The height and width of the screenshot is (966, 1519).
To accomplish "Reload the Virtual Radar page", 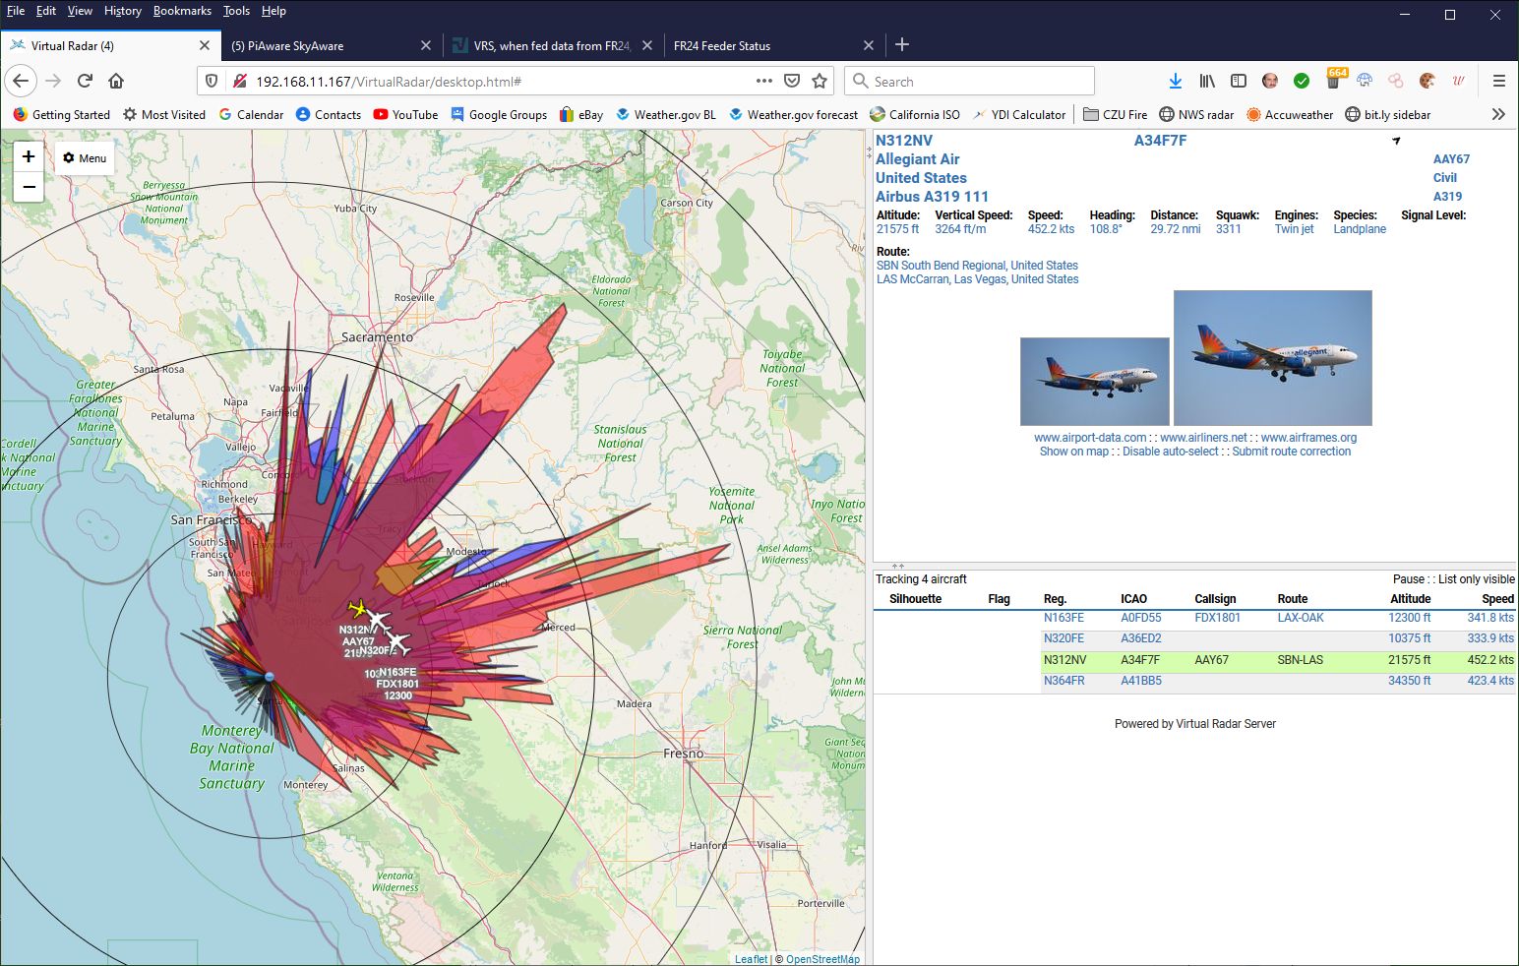I will point(85,81).
